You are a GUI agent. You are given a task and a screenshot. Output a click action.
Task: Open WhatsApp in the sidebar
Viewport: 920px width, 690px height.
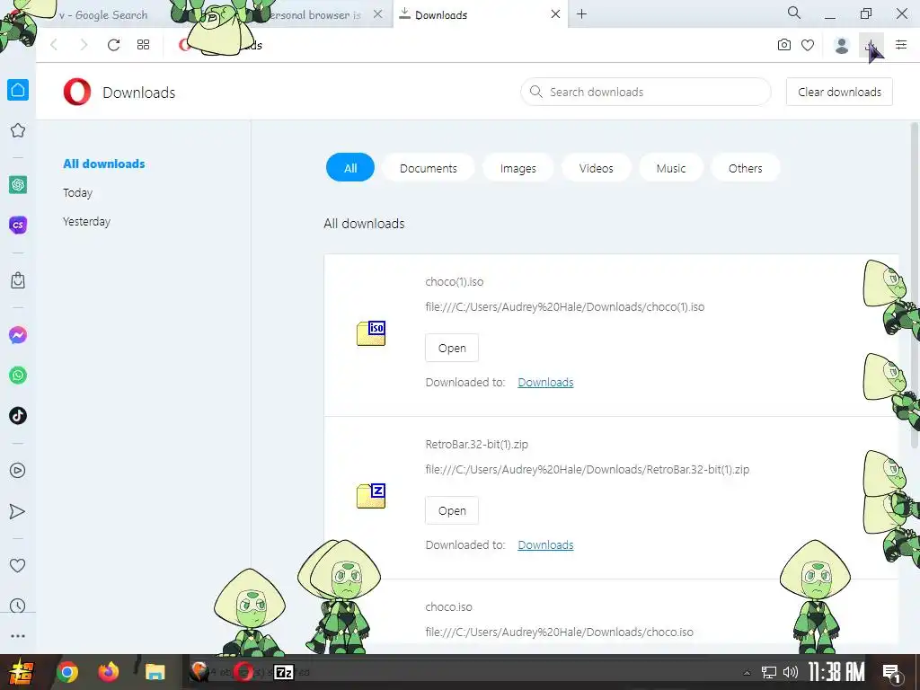point(18,375)
